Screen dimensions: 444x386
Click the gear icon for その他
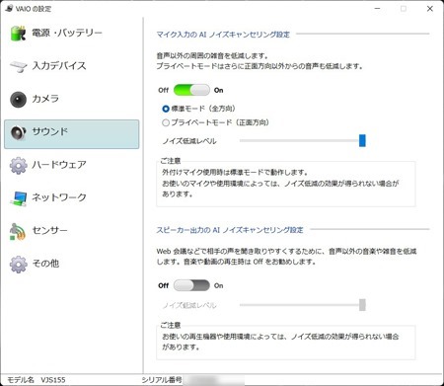tap(18, 264)
